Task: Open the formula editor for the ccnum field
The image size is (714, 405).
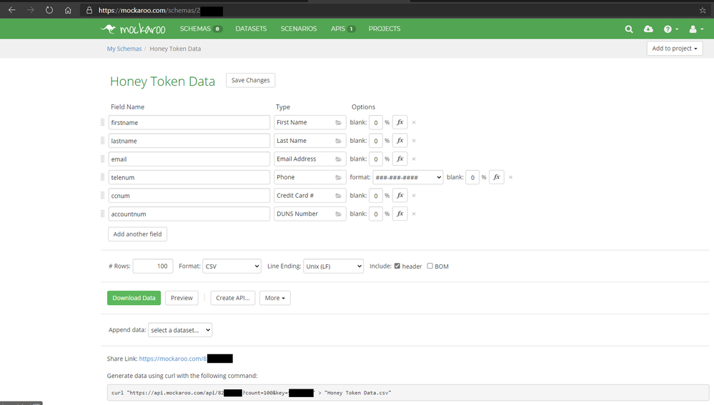Action: pos(400,195)
